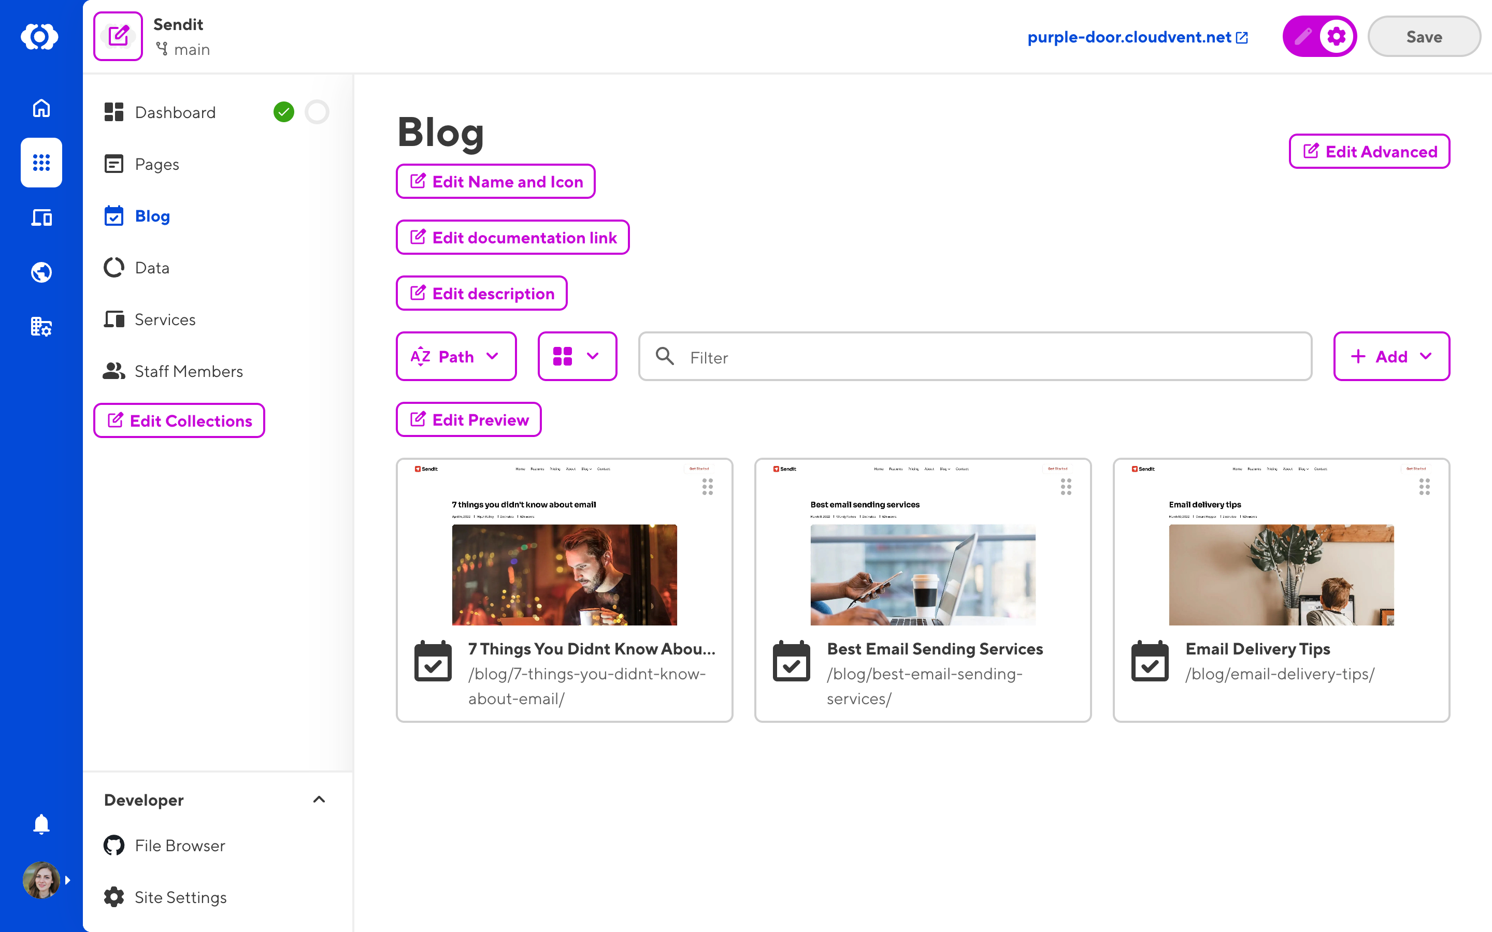
Task: Click the apps grid icon in rail
Action: [x=41, y=163]
